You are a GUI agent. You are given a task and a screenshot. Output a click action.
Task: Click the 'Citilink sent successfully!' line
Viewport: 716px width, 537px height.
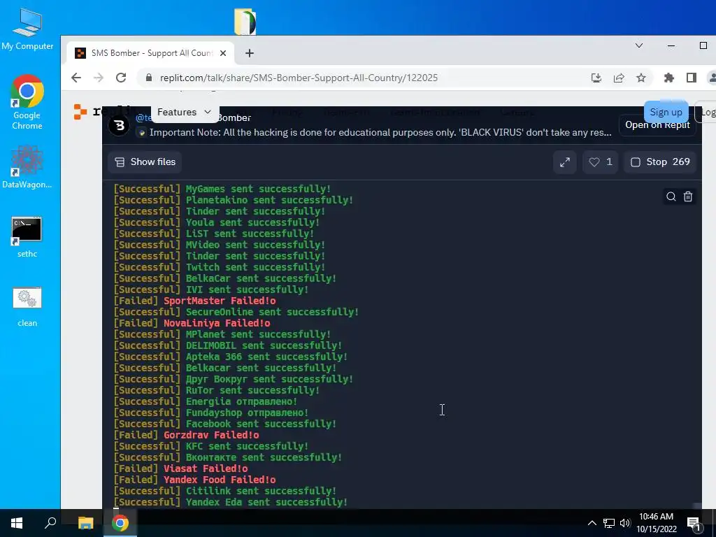click(x=224, y=491)
